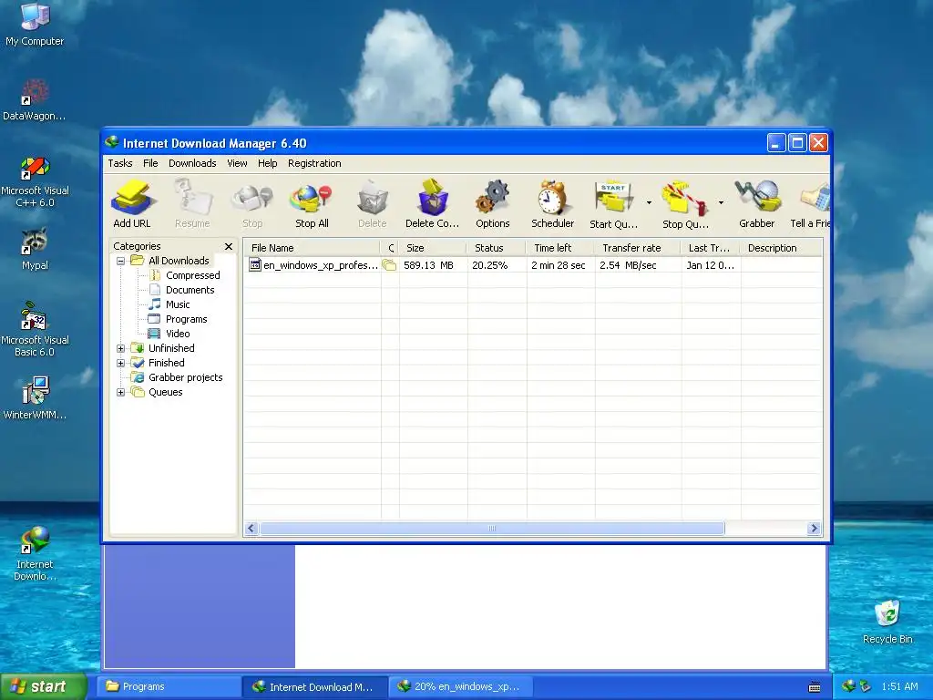Select the DataWagon desktop shortcut
The height and width of the screenshot is (700, 933).
35,100
